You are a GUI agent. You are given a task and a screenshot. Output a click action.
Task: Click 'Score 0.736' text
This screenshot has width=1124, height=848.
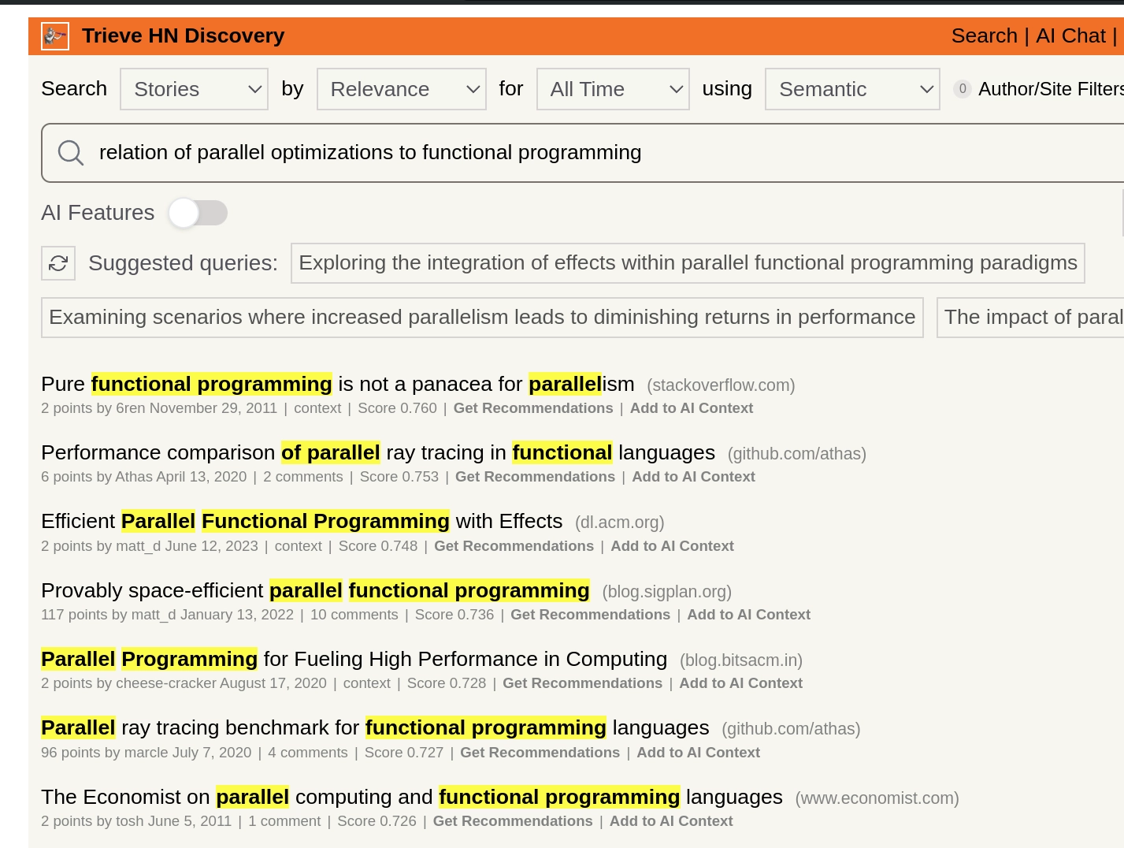[x=454, y=615]
